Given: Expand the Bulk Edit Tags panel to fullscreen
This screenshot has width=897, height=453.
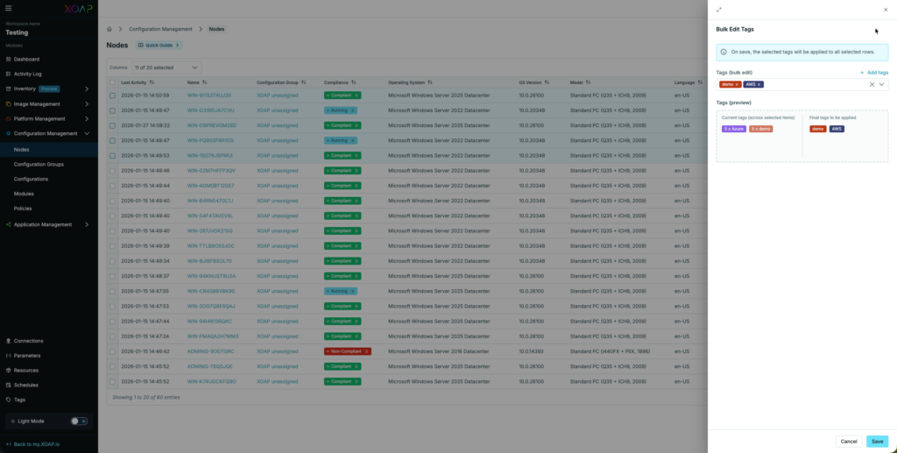Looking at the screenshot, I should 719,10.
